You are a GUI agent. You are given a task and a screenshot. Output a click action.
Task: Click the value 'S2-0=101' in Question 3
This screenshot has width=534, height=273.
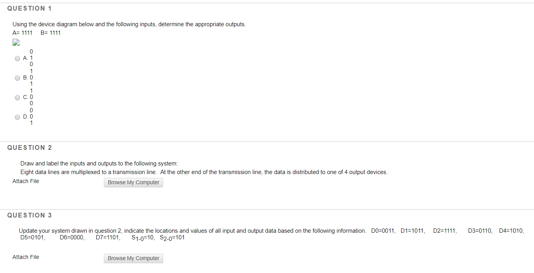point(173,237)
